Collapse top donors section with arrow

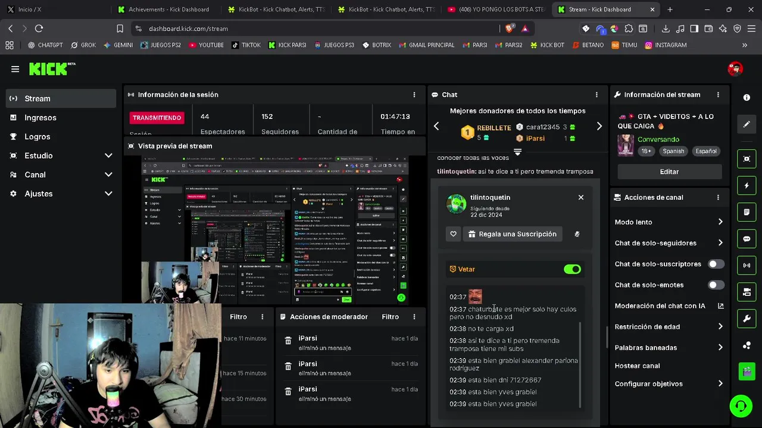click(517, 153)
